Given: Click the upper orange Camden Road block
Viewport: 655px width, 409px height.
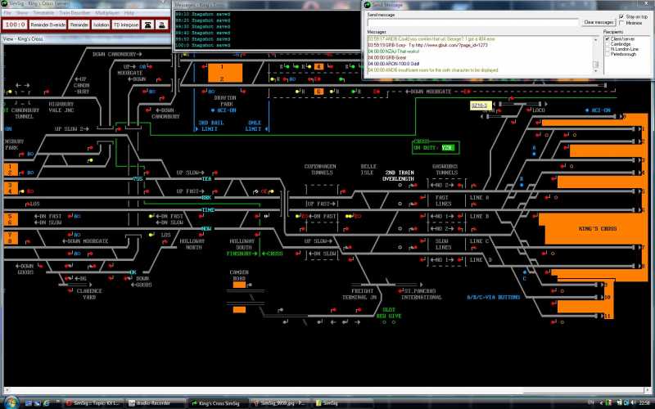Looking at the screenshot, I should [x=239, y=285].
